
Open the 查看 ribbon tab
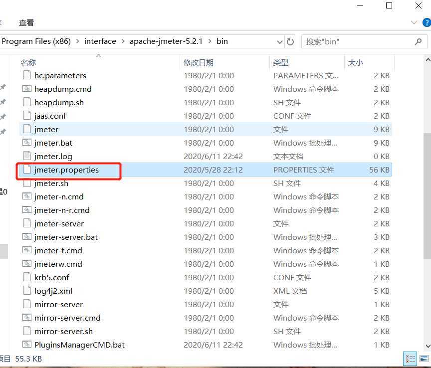tap(26, 22)
